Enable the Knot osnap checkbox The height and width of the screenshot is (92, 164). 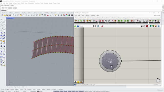click(42, 89)
